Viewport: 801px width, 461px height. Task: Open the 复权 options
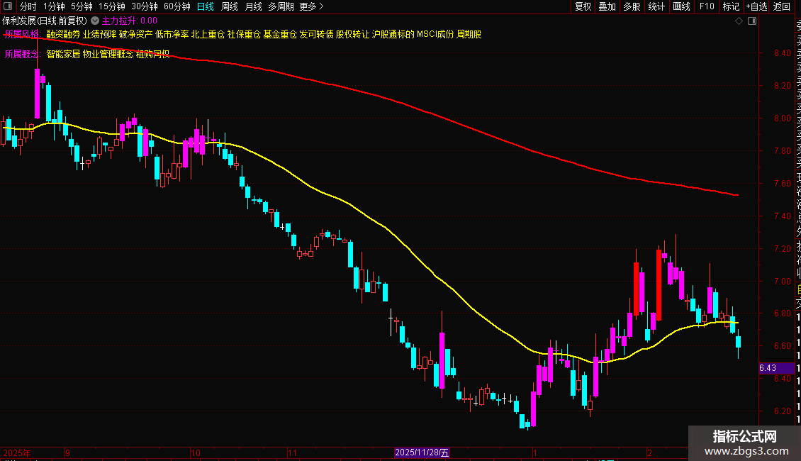click(583, 6)
